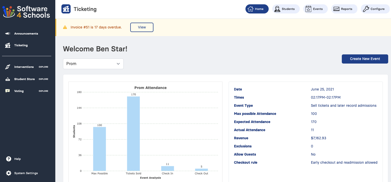The width and height of the screenshot is (391, 182).
Task: Click the warning triangle on the invoice banner
Action: coord(65,27)
